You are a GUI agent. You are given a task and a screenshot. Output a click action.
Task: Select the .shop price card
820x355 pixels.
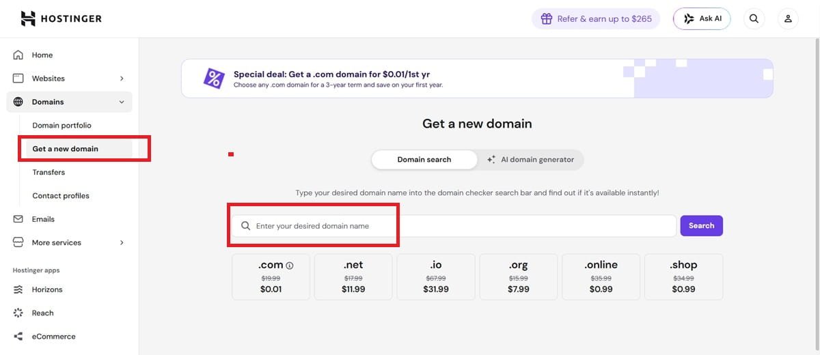click(x=683, y=277)
